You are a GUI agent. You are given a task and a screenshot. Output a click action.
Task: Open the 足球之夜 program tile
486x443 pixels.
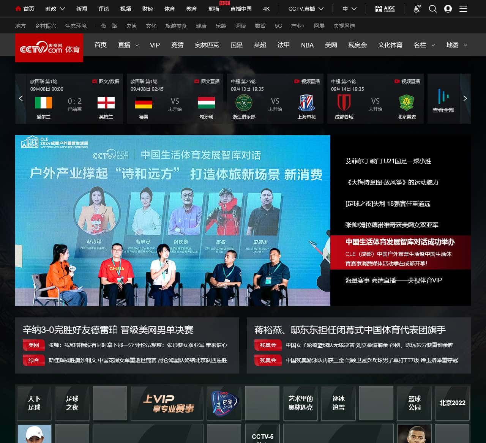[72, 403]
